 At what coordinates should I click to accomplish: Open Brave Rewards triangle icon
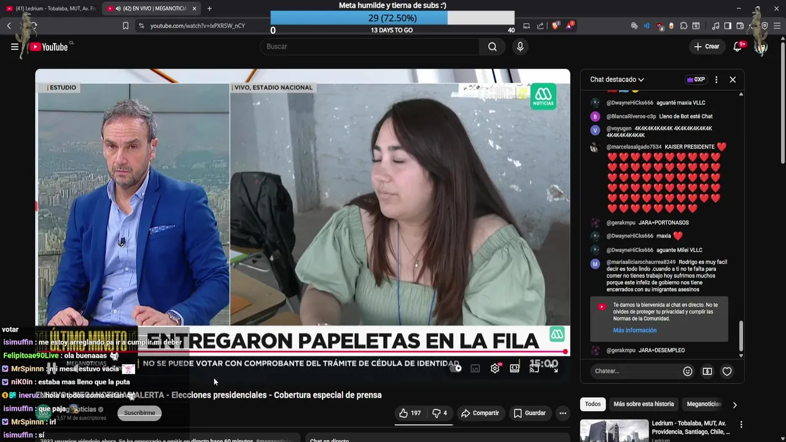pos(570,26)
